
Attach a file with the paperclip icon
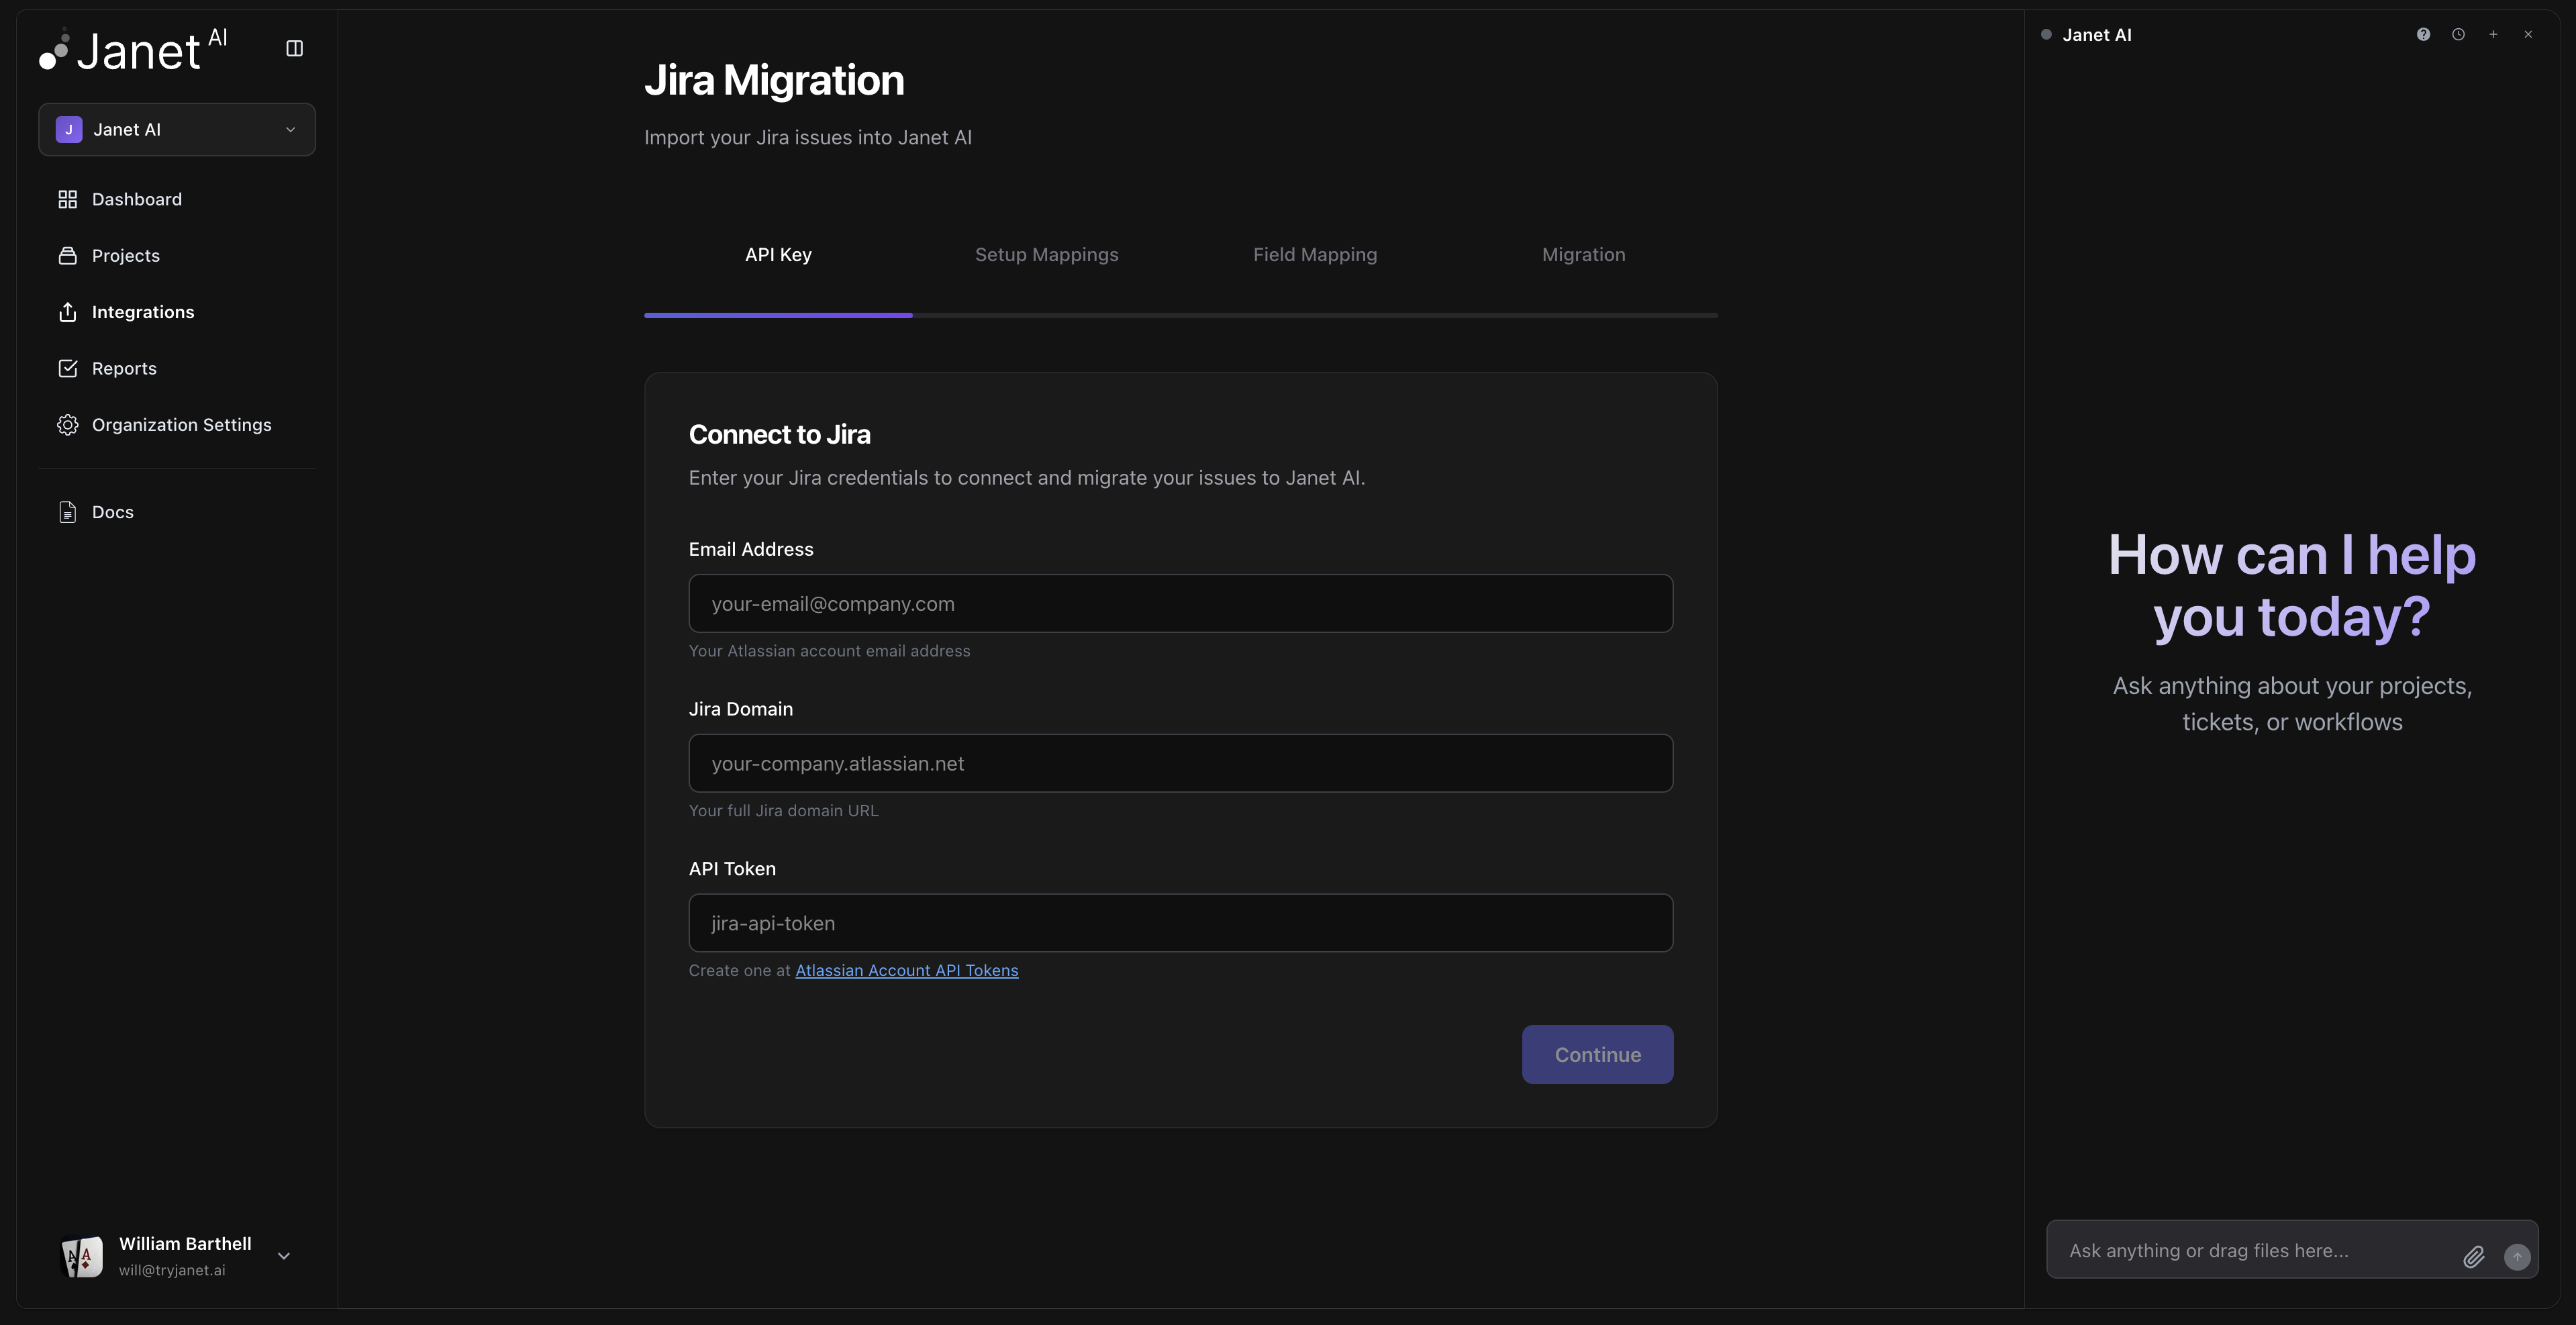pyautogui.click(x=2474, y=1257)
